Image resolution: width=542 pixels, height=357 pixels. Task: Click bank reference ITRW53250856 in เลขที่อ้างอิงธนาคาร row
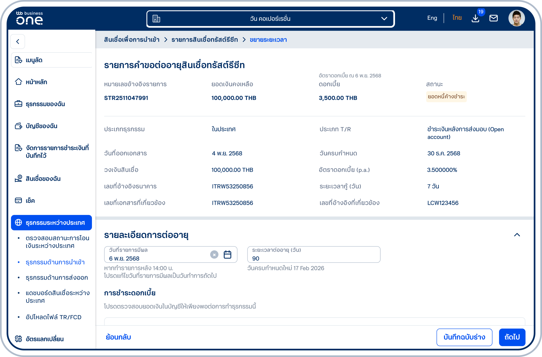click(232, 186)
